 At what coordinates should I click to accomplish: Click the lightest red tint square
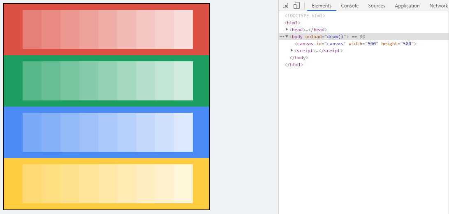click(x=183, y=30)
